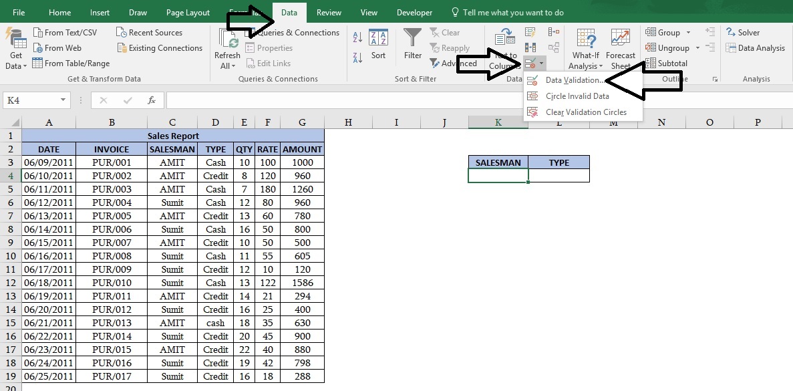Open the Relationships tool
793x391 pixels.
[554, 47]
